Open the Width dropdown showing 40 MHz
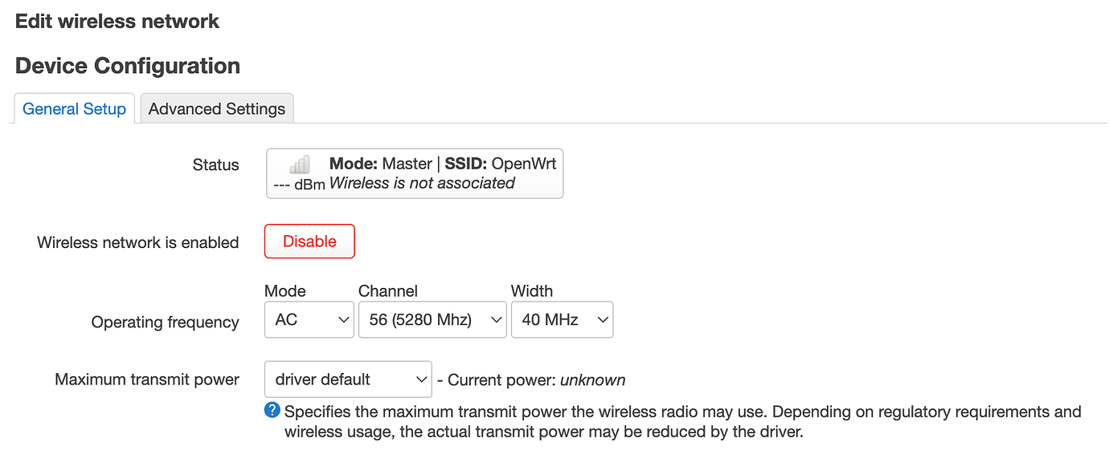The image size is (1109, 475). [562, 319]
